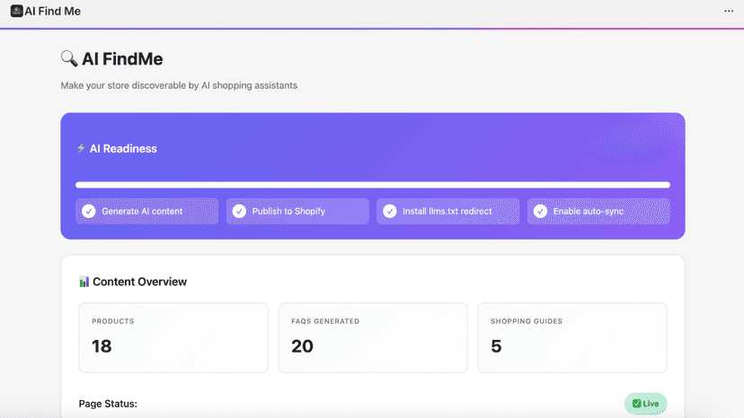Select the Generate AI content step

coord(147,212)
